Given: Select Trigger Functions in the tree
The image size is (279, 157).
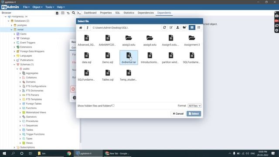Looking at the screenshot, I should tap(35, 134).
